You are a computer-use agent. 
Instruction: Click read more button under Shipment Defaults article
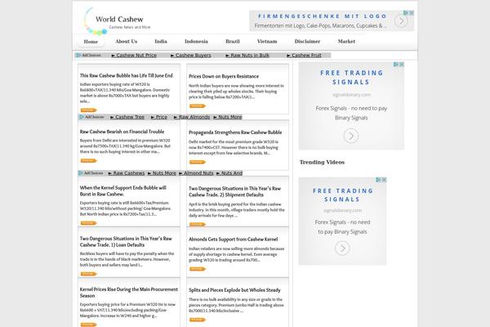pos(197,224)
